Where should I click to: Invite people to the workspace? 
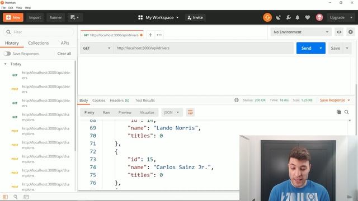click(195, 17)
